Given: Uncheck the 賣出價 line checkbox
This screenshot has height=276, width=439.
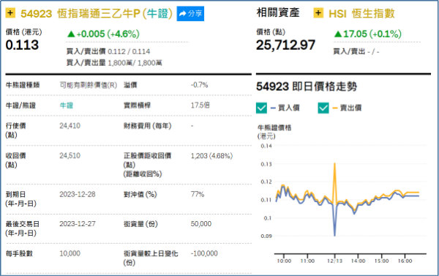Looking at the screenshot, I should pyautogui.click(x=323, y=108).
